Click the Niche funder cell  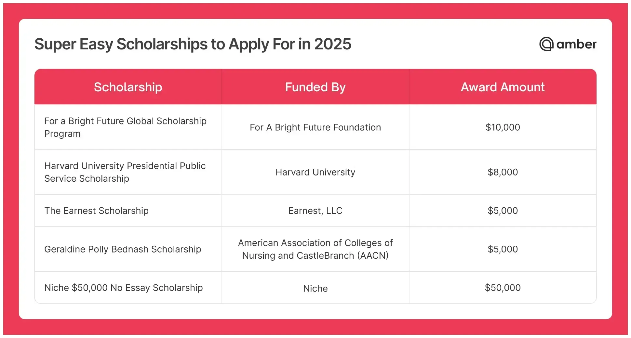315,288
